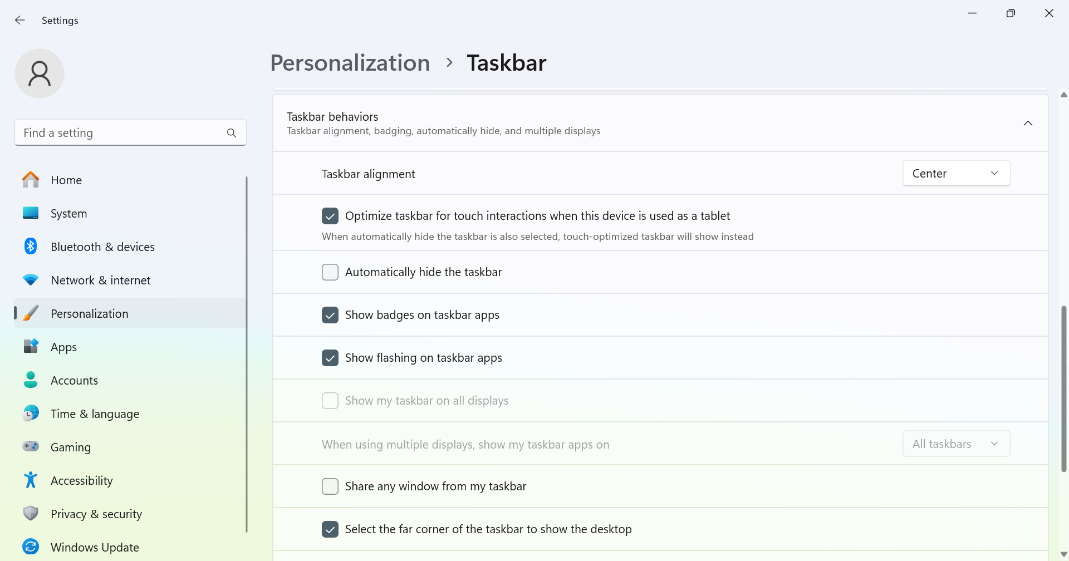Go to Personalization breadcrumb link

(350, 63)
